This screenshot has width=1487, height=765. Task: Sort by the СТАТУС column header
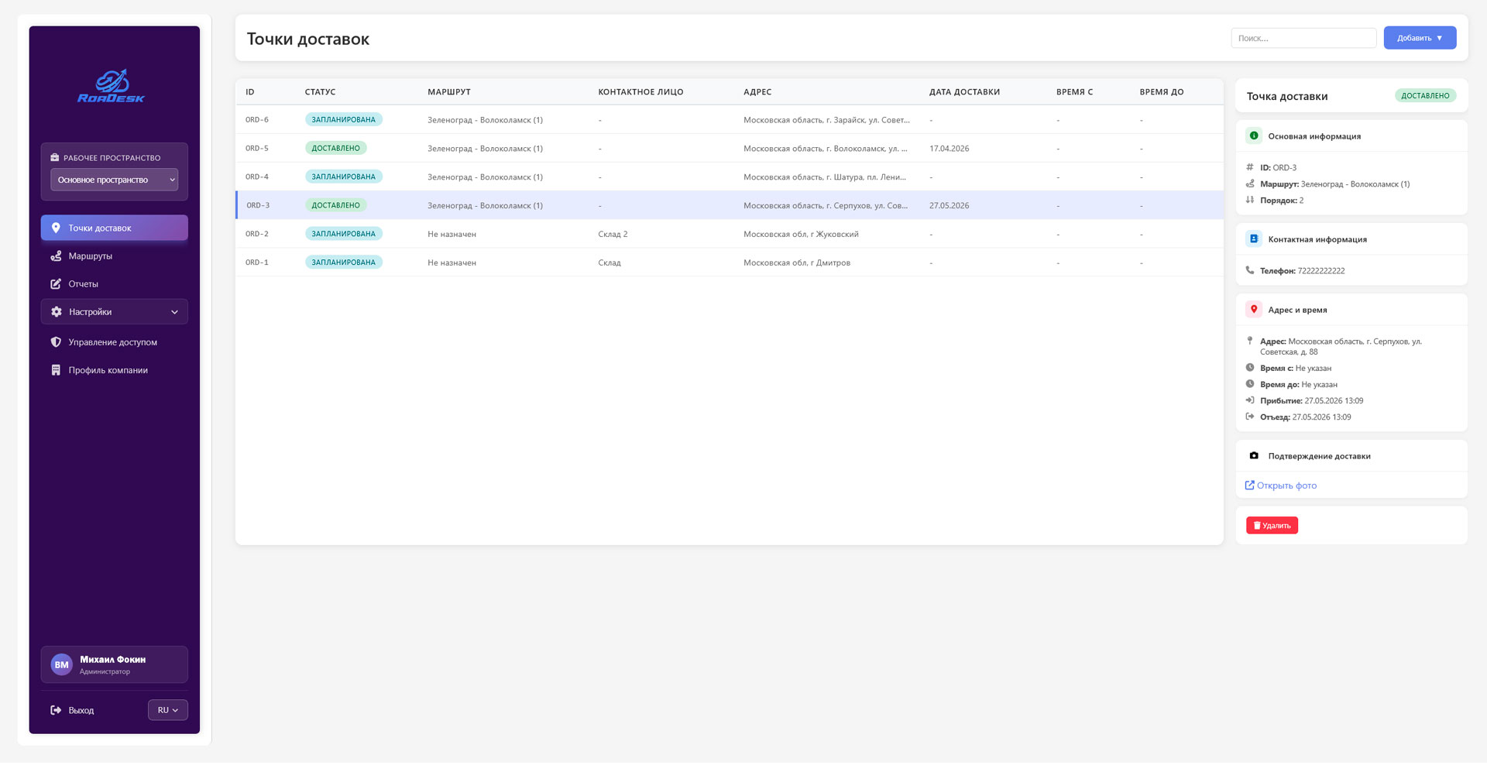(320, 92)
